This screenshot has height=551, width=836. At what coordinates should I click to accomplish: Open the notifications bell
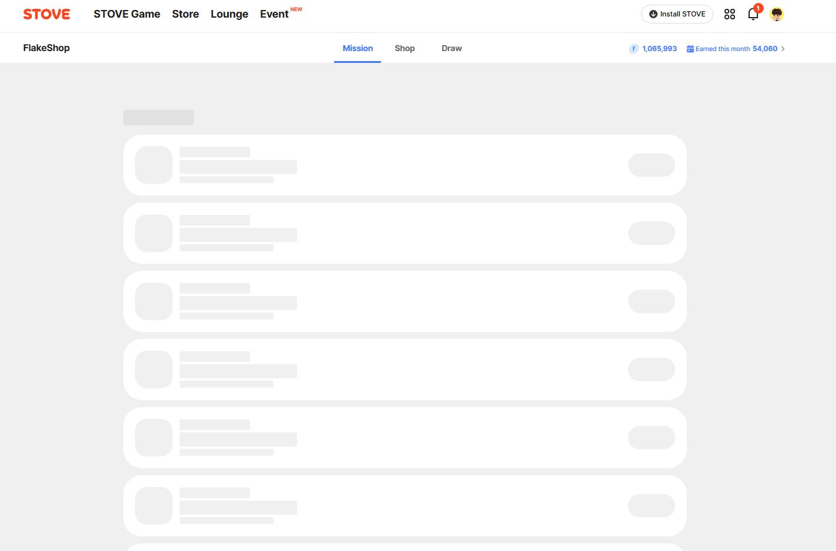pos(753,14)
